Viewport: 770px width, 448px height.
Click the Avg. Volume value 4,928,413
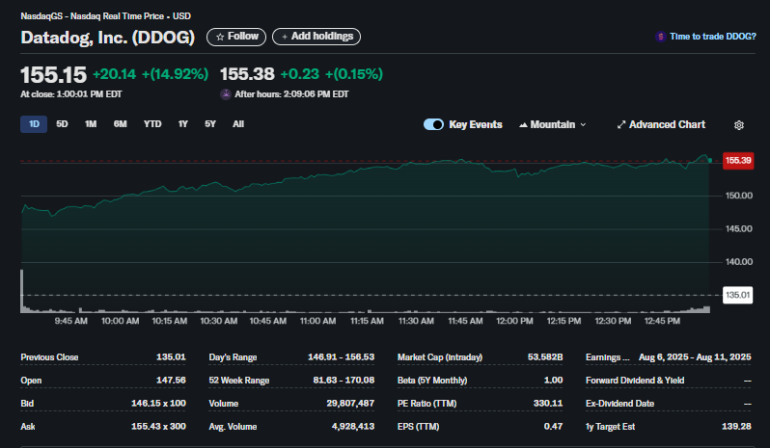coord(353,427)
